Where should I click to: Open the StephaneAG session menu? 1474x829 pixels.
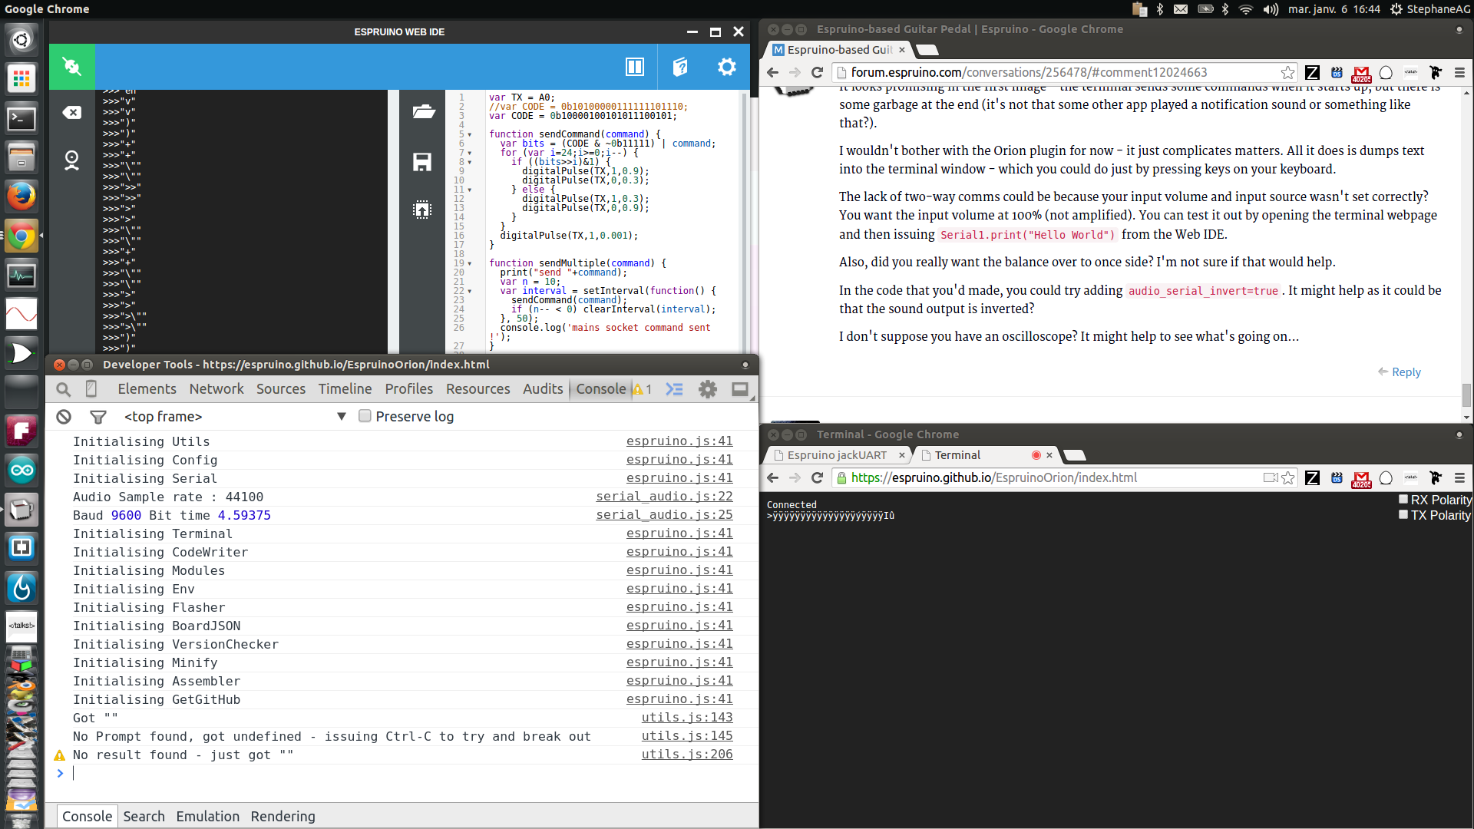coord(1429,9)
